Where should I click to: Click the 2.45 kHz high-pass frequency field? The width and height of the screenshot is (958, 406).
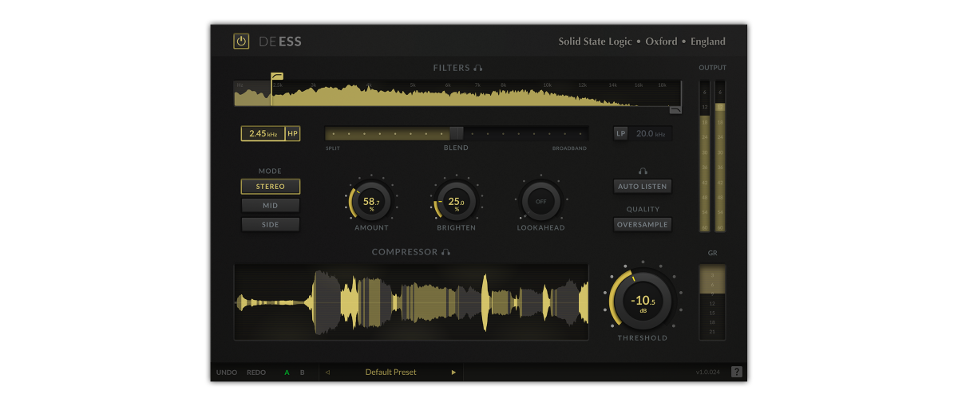pyautogui.click(x=263, y=133)
